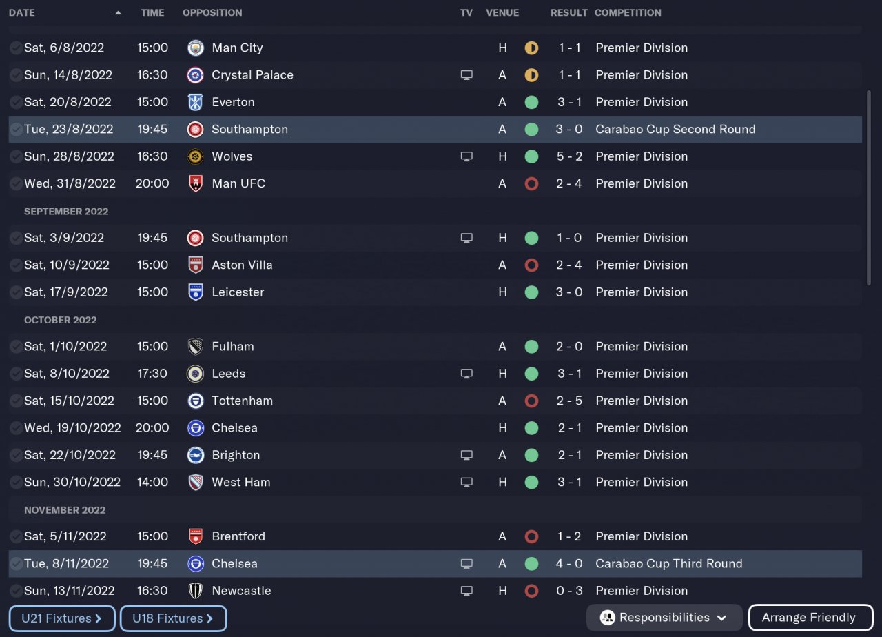The width and height of the screenshot is (882, 637).
Task: Sort fixtures using the Date column arrow
Action: pos(118,13)
